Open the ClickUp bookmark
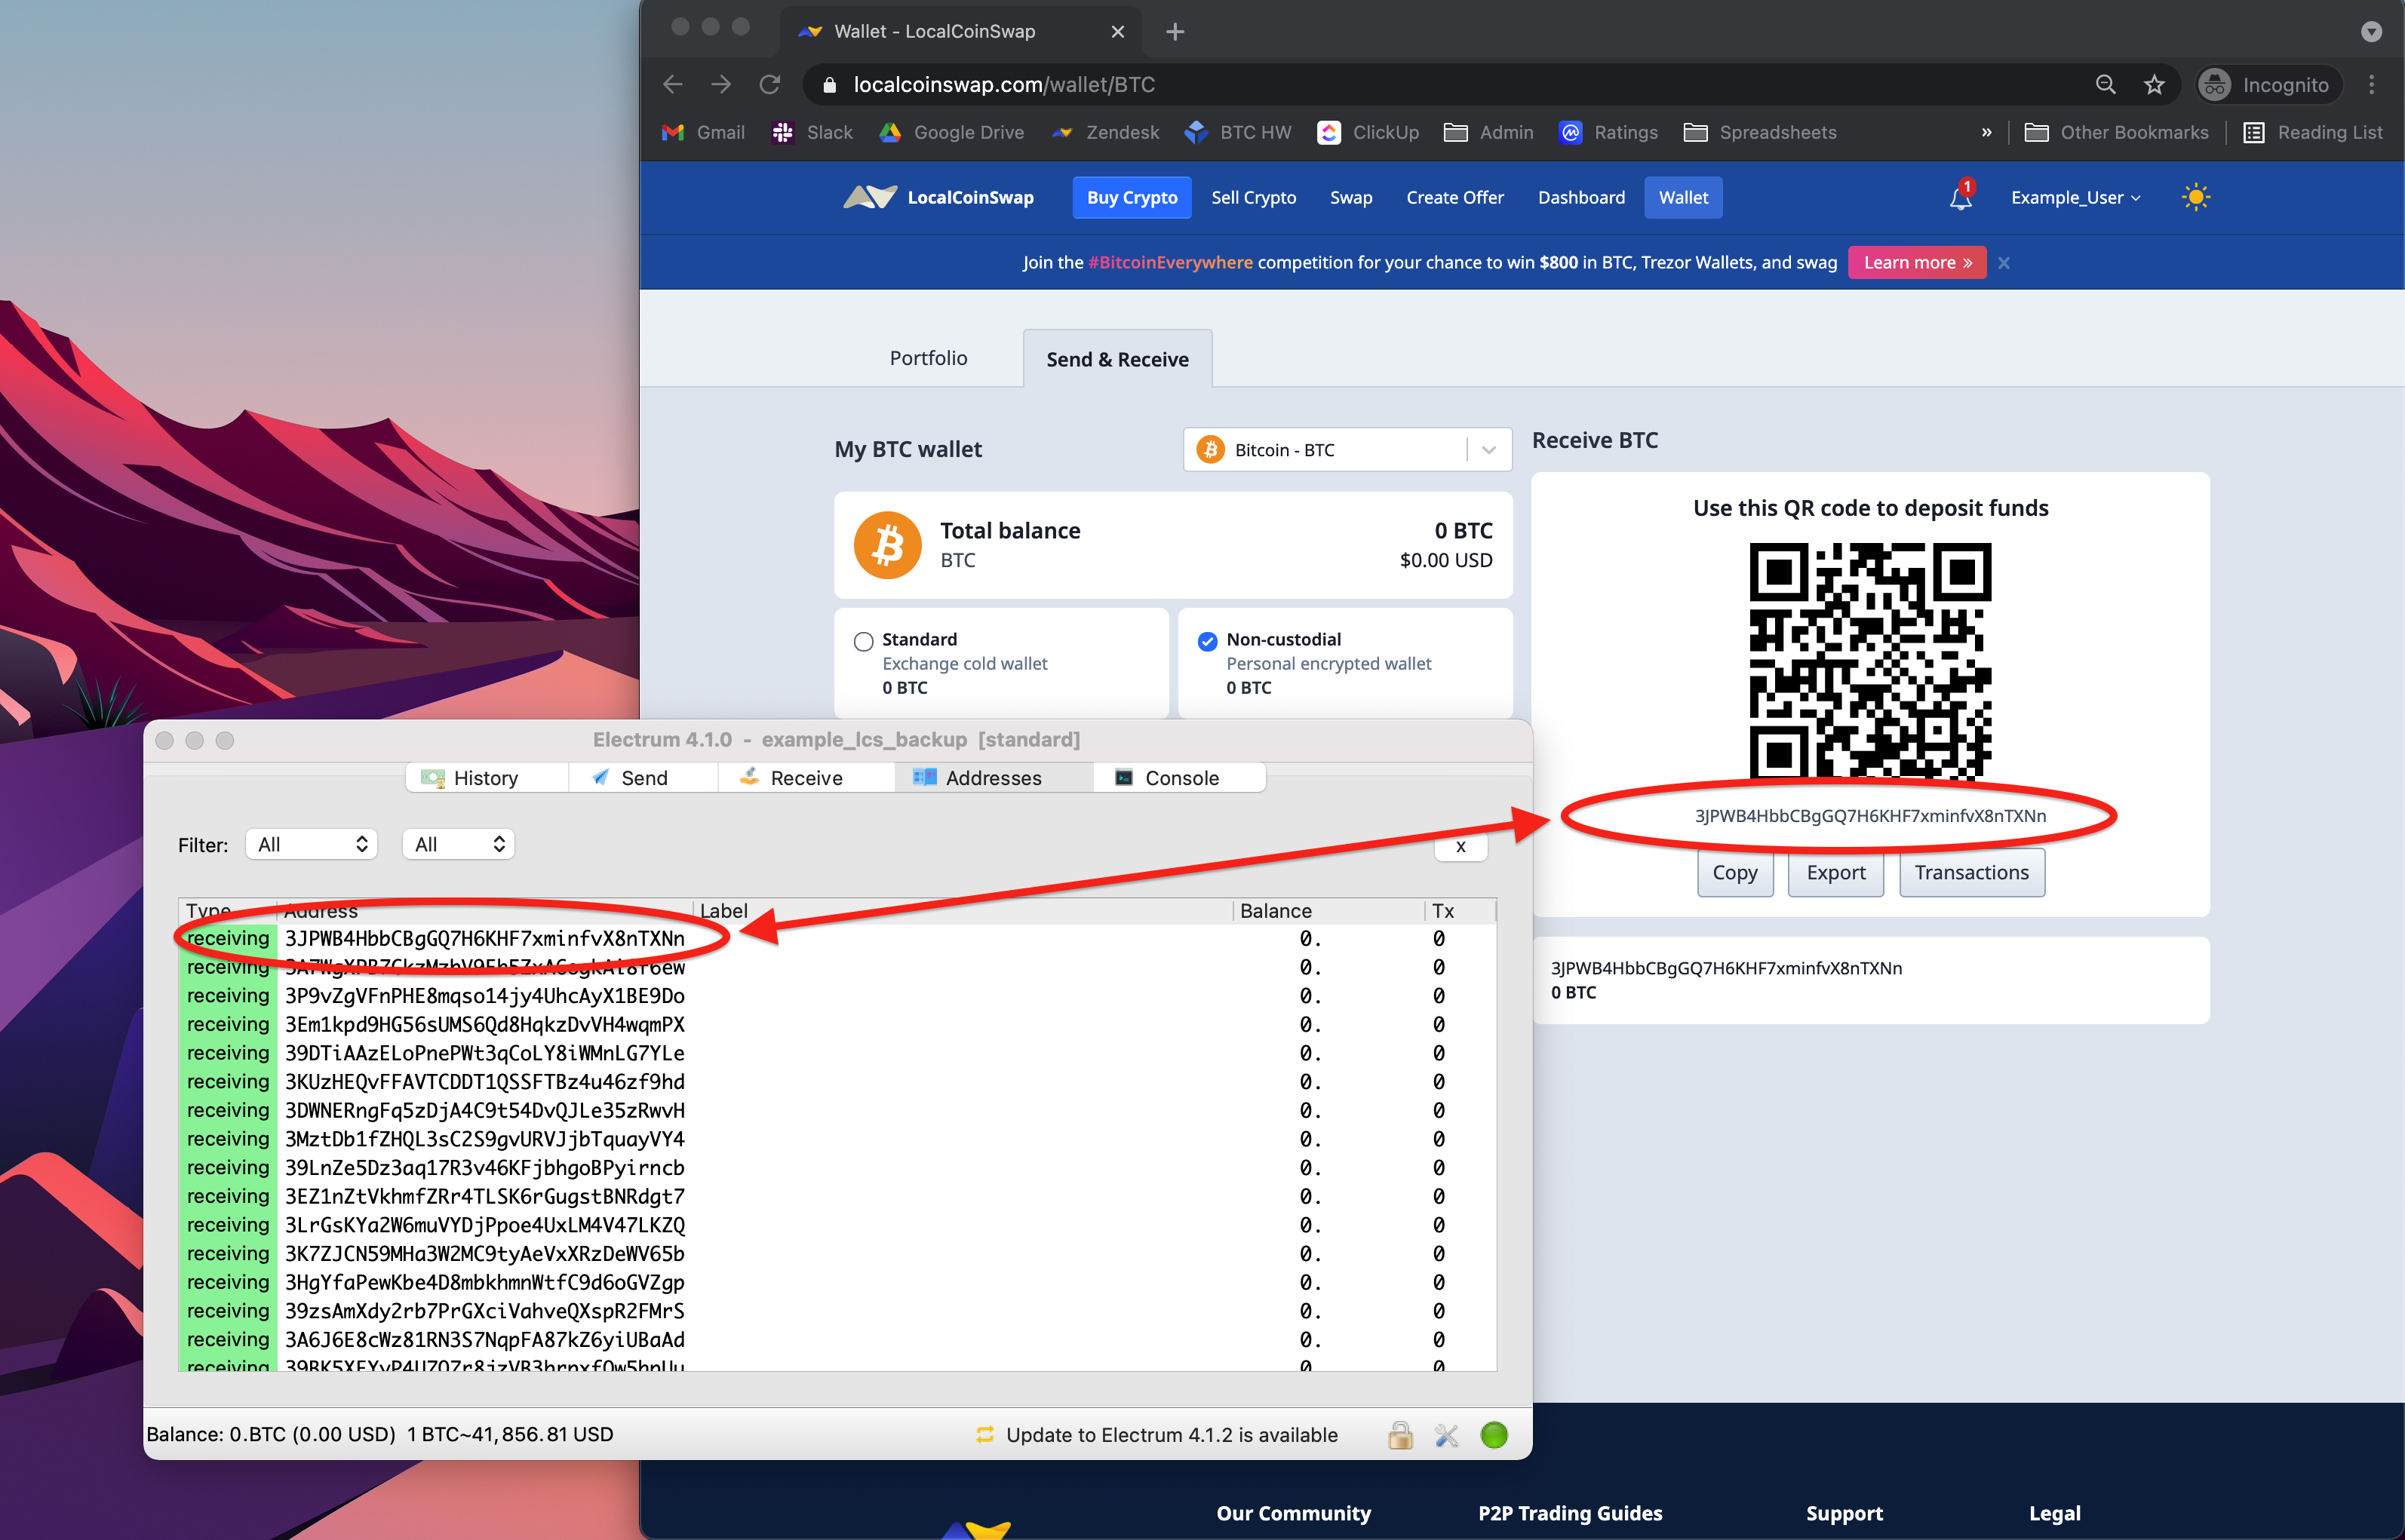This screenshot has height=1540, width=2405. coord(1368,132)
